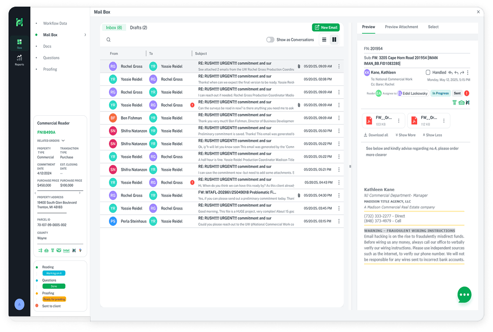Open options menu for the 103 KB attachment
The width and height of the screenshot is (493, 332).
click(x=399, y=120)
